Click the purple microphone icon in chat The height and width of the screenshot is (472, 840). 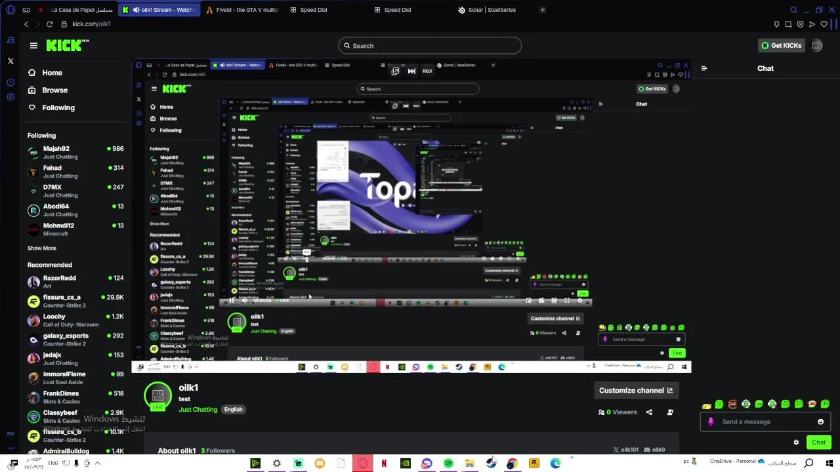(x=711, y=422)
